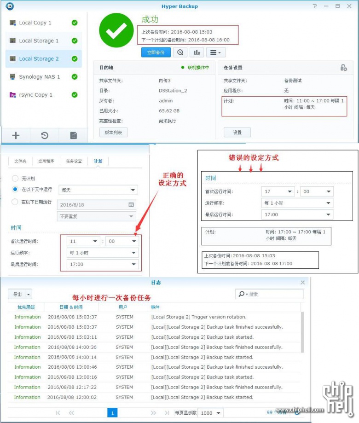This screenshot has width=359, height=423.
Task: Open the 每 1 小时 dropdown in the wrong-setting example
Action: (297, 203)
